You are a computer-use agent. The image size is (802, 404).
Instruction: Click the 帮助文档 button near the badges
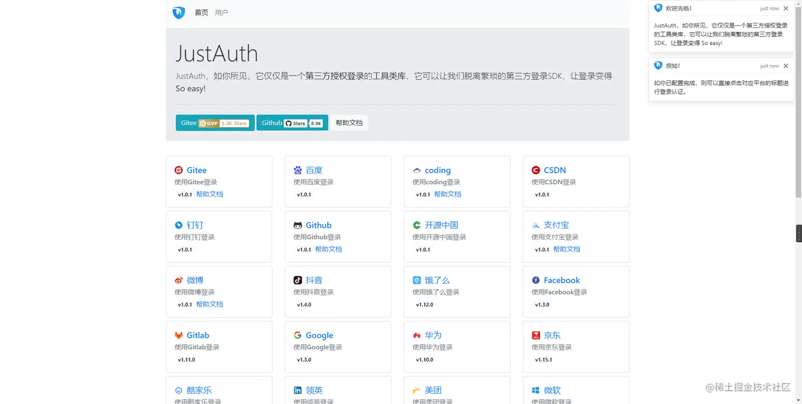(349, 122)
